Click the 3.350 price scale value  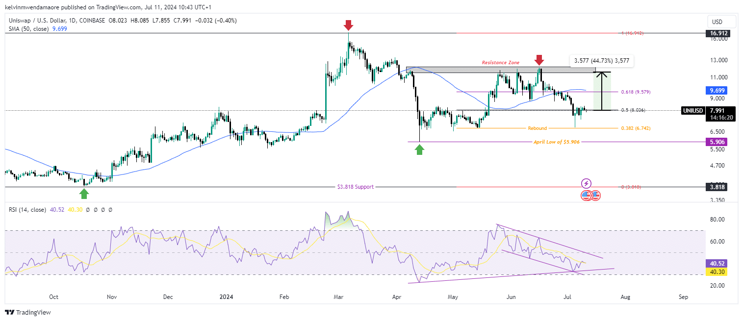point(717,200)
